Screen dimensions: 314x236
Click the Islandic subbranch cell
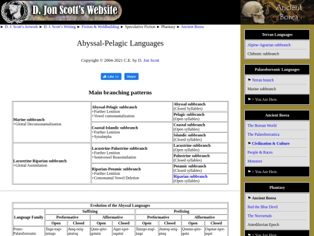[200, 138]
